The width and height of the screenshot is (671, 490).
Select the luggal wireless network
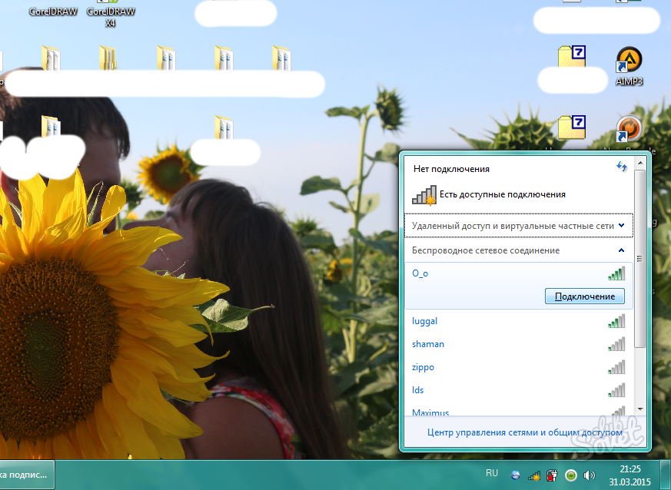424,321
